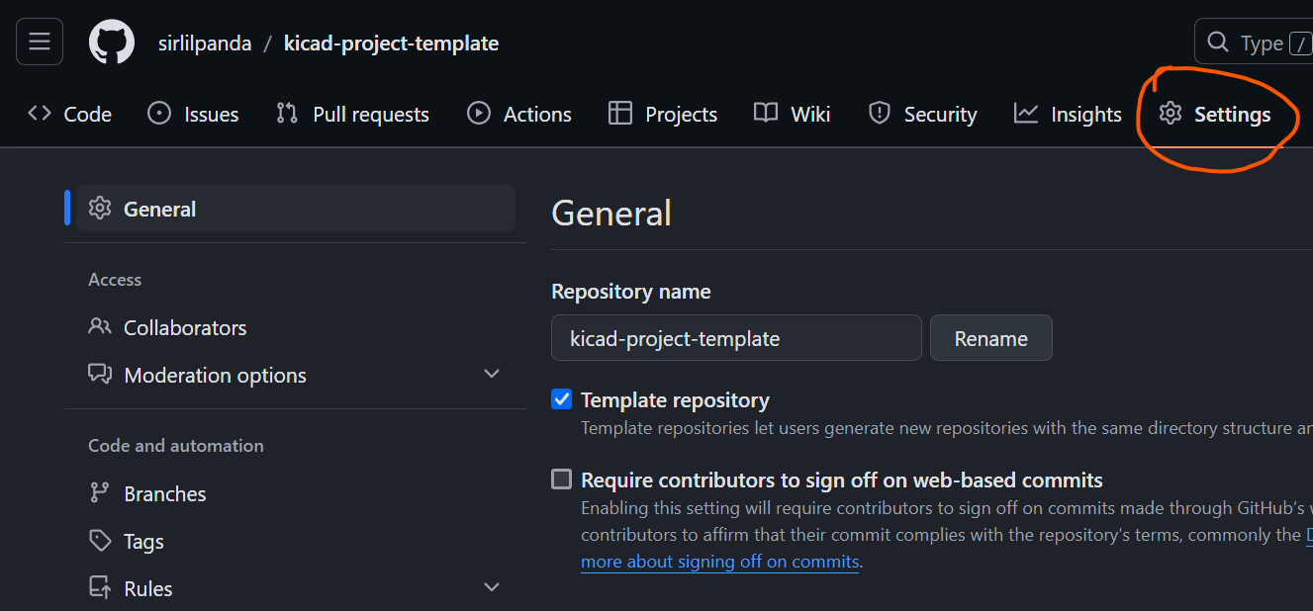Expand Moderation options chevron
The height and width of the screenshot is (611, 1313).
[492, 374]
